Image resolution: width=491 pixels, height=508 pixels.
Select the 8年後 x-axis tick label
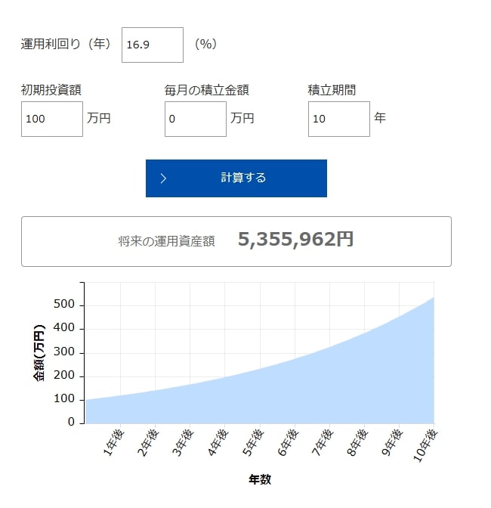click(x=358, y=444)
